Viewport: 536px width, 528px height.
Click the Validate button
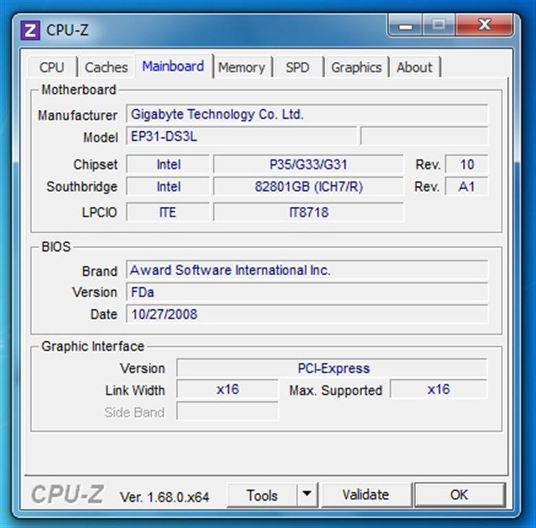(366, 494)
